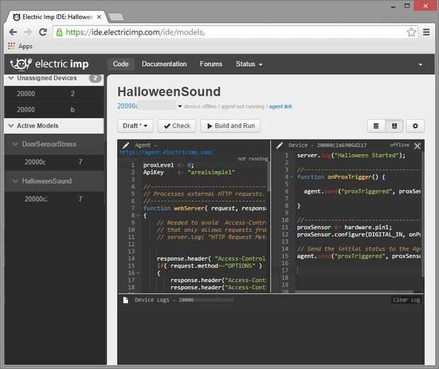Reload the page with refresh icon
439x369 pixels.
42,32
